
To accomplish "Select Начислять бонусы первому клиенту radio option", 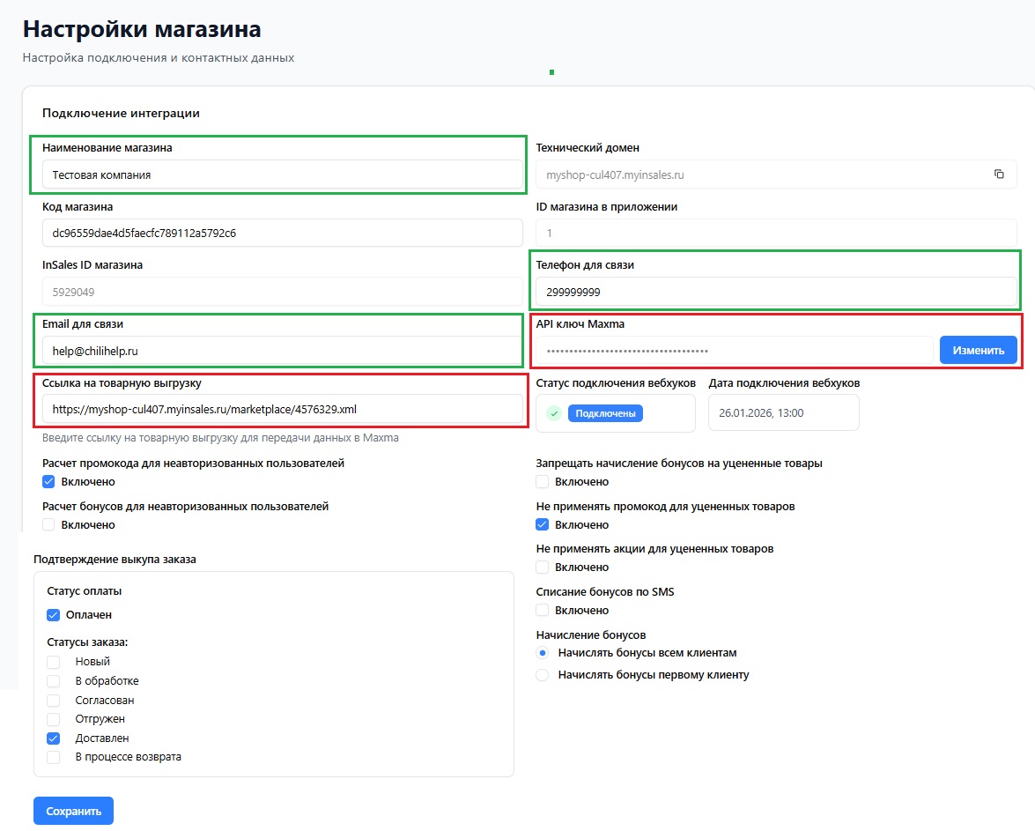I will pos(543,675).
